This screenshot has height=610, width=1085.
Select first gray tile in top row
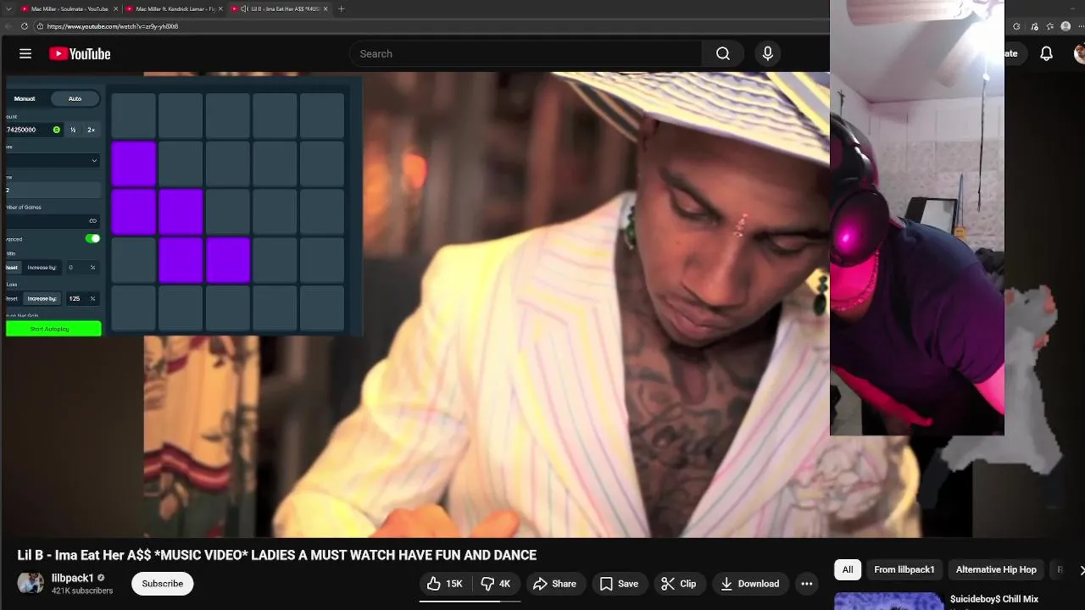coord(134,115)
